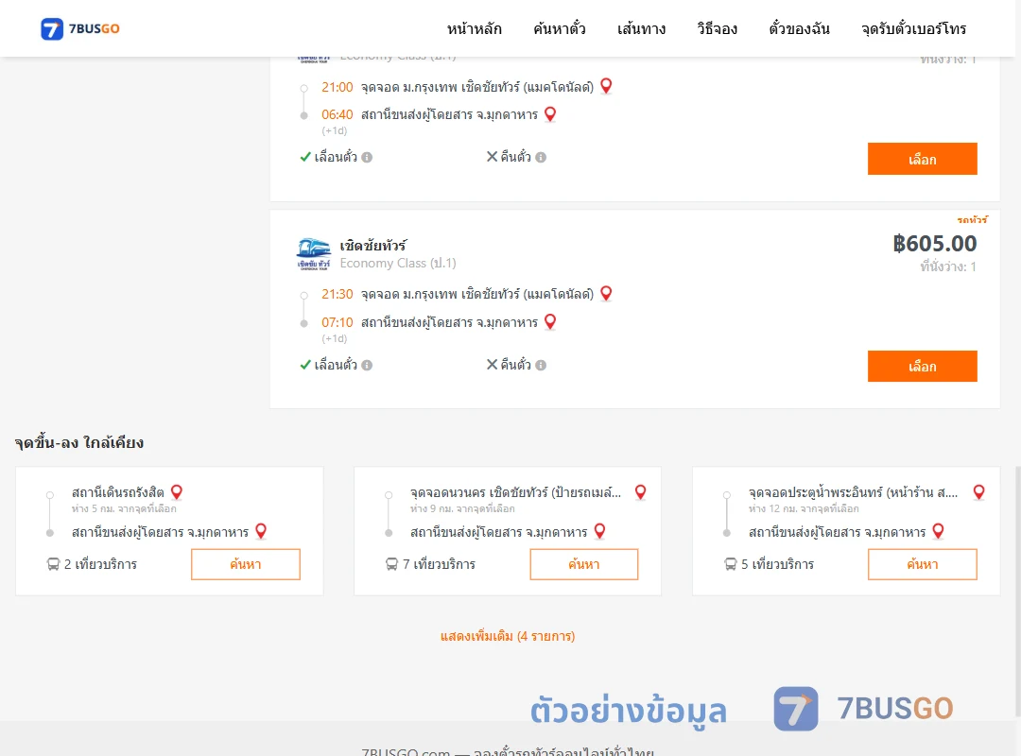Click the 21:30 departure time text
Viewport: 1021px width, 756px height.
pos(337,294)
